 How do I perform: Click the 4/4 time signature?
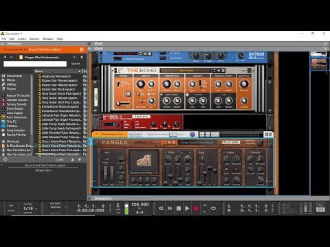140,212
